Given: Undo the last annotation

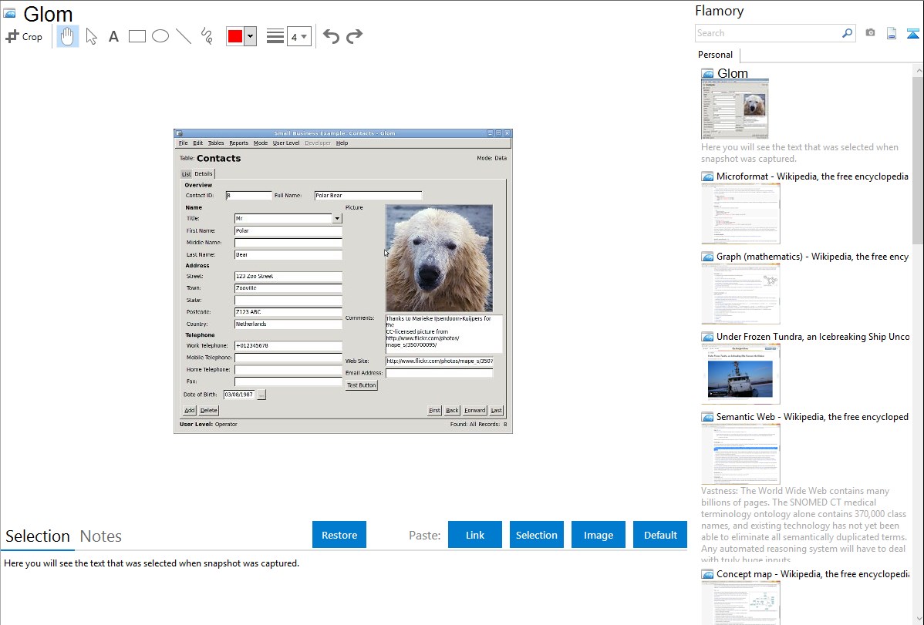Looking at the screenshot, I should 331,36.
